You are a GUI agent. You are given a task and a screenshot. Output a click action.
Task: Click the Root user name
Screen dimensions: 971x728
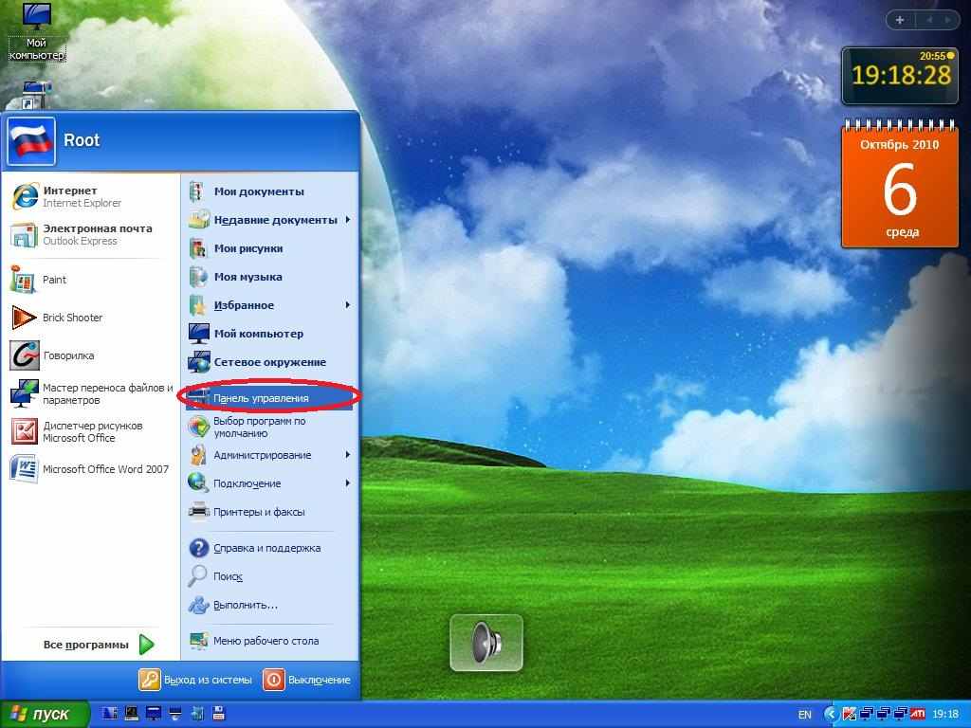tap(82, 140)
